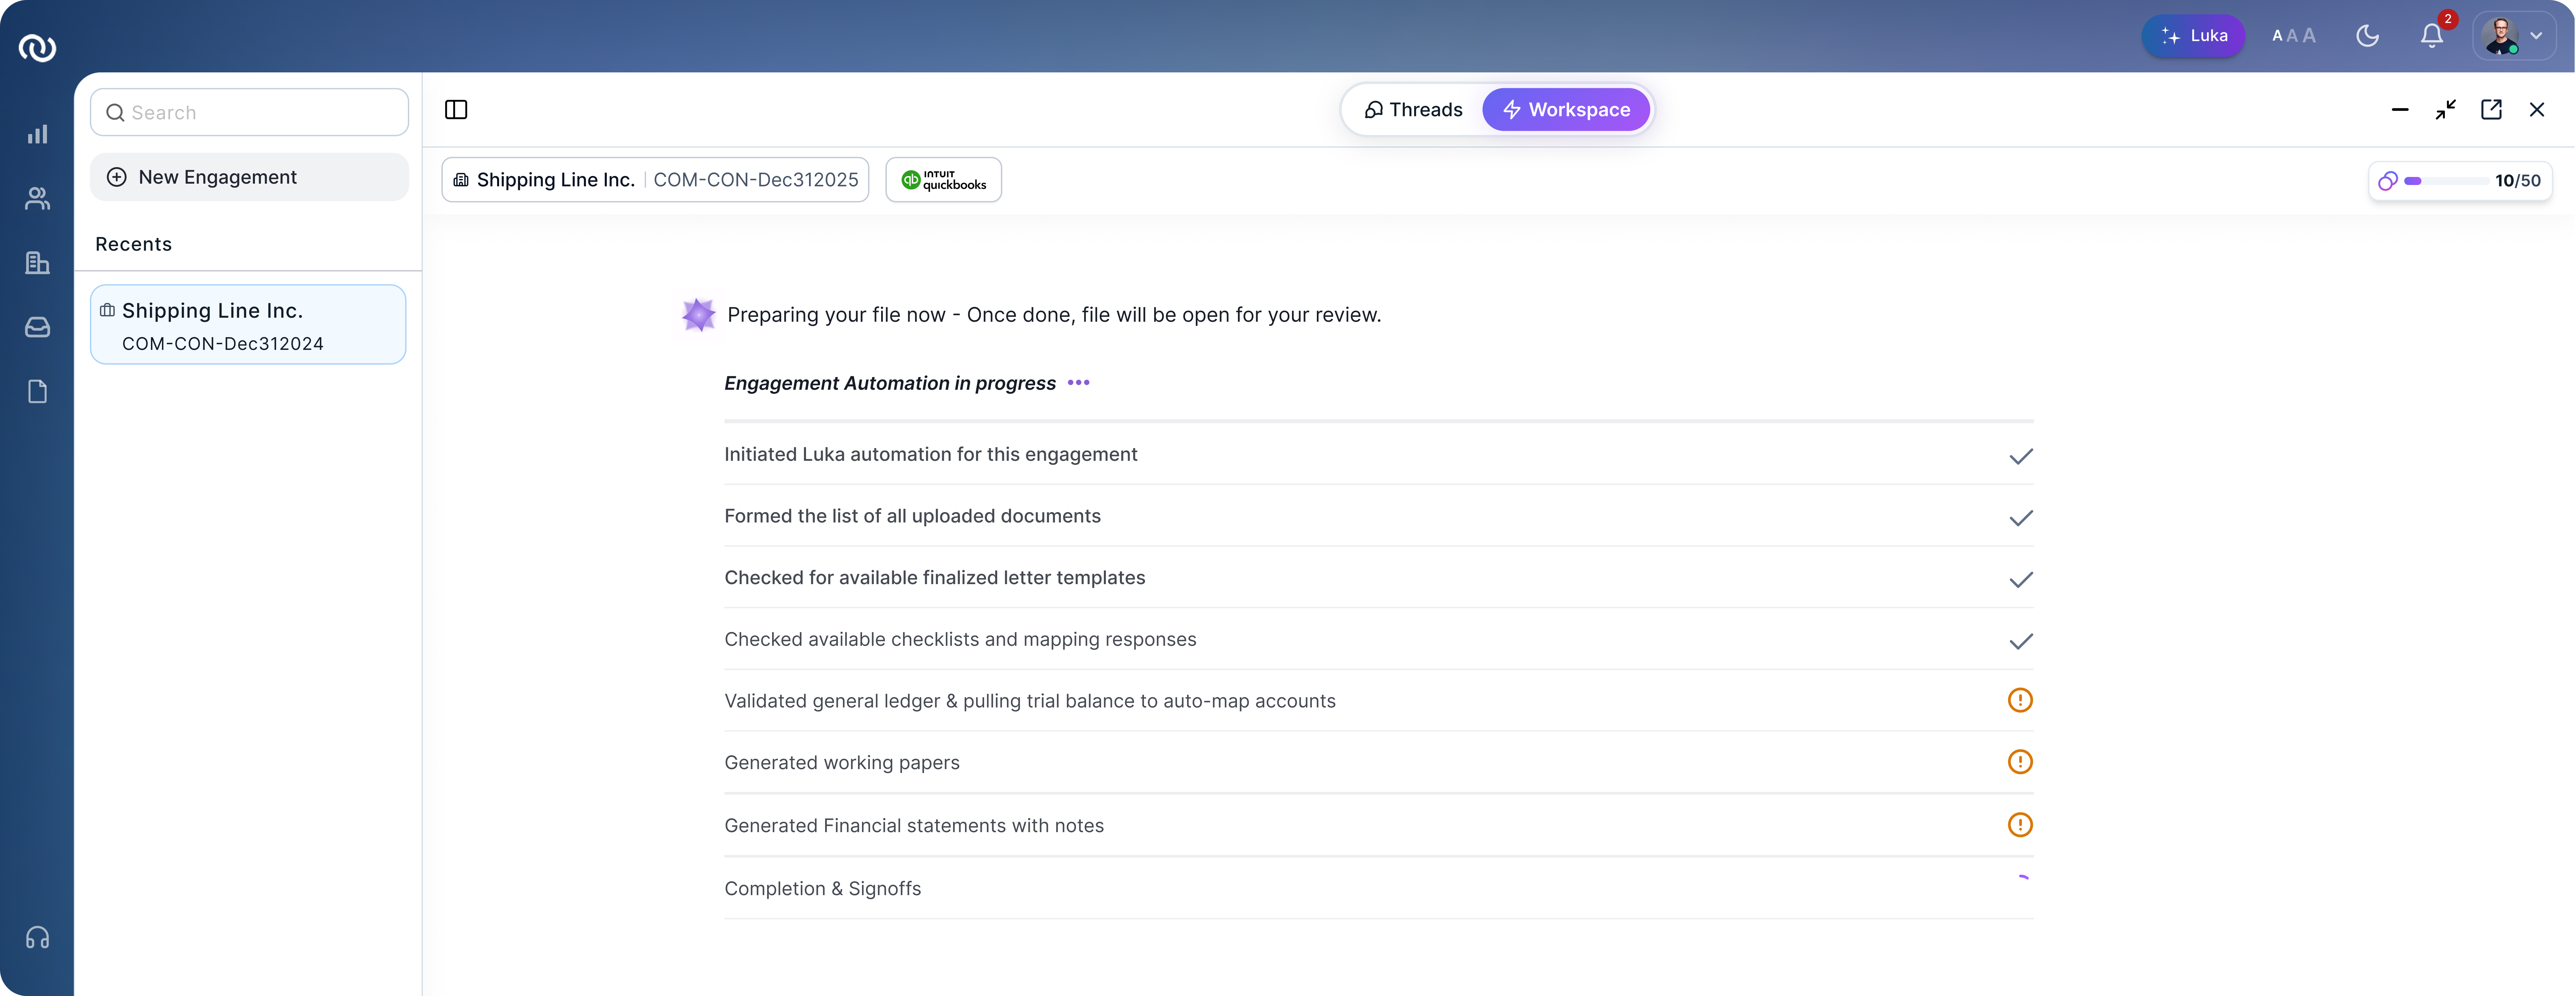Screen dimensions: 2576x996
Task: Click 'Completion & Signoffs' step text
Action: point(823,889)
